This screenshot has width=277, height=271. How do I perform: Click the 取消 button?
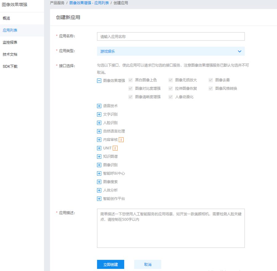pyautogui.click(x=147, y=265)
